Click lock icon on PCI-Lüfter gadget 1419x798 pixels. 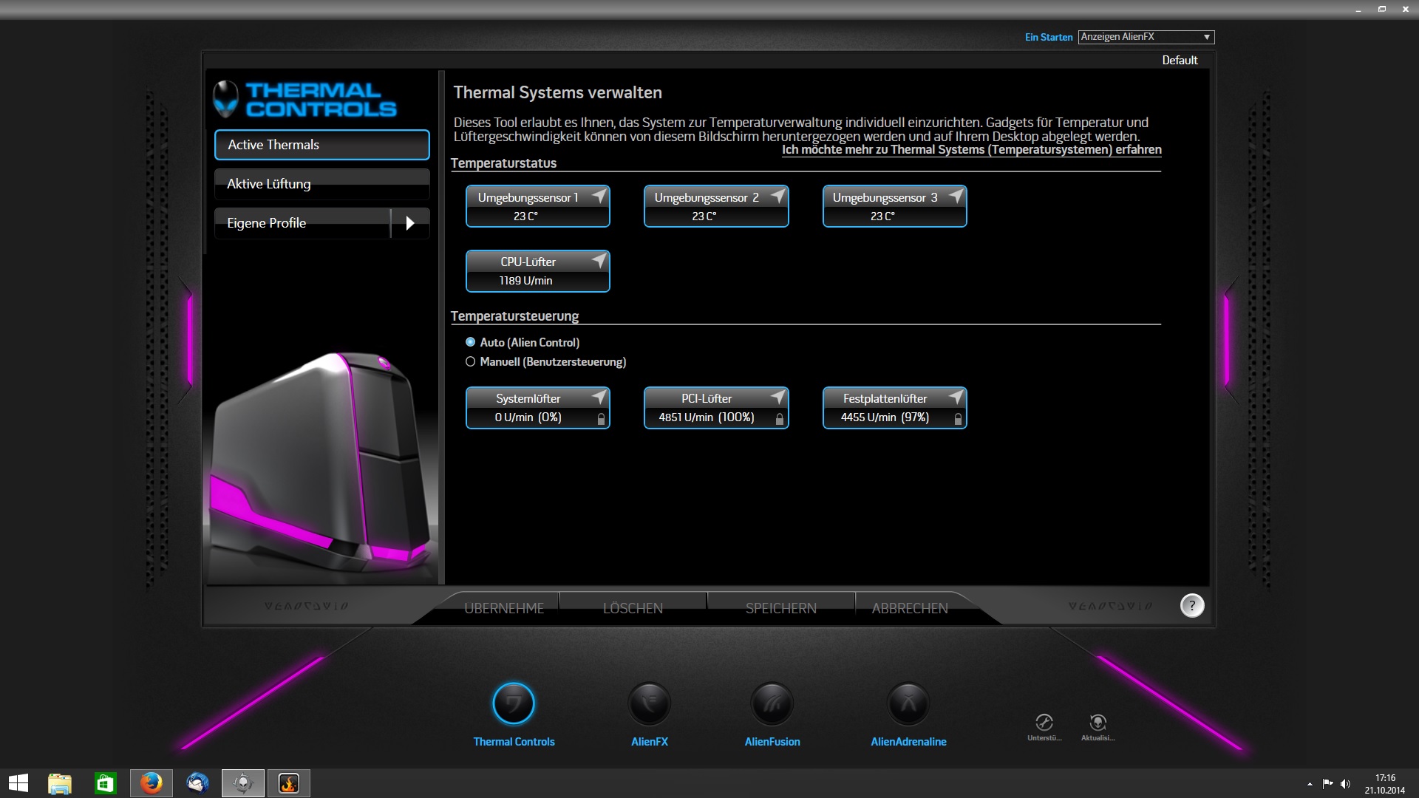tap(779, 419)
